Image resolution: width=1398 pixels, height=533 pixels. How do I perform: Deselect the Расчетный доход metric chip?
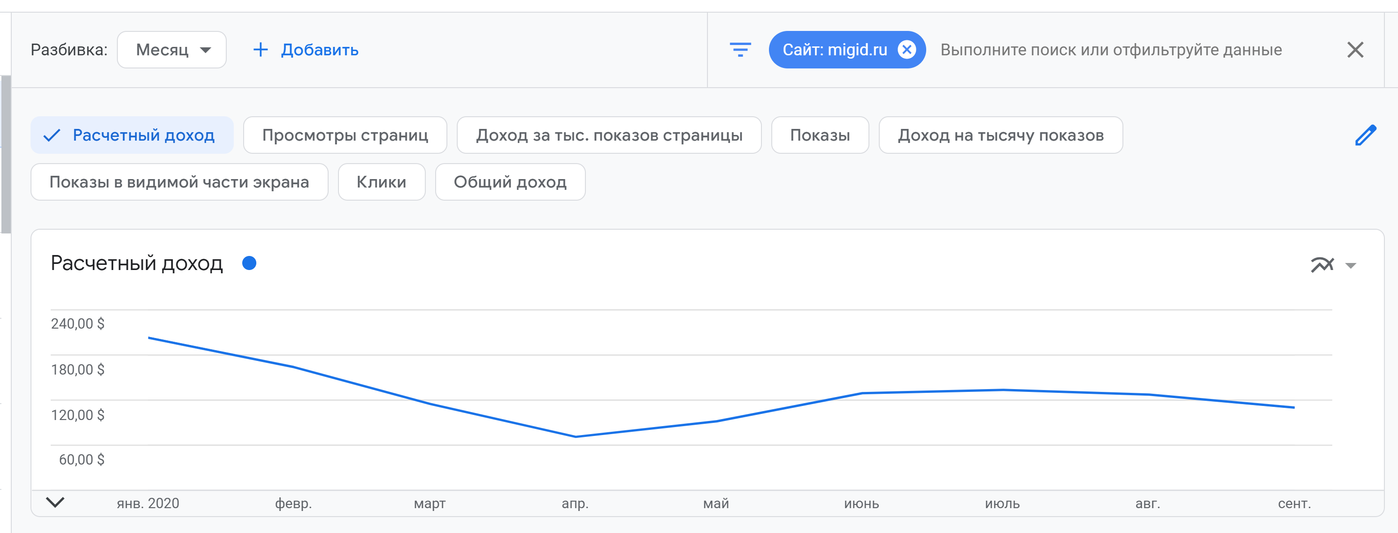coord(132,135)
